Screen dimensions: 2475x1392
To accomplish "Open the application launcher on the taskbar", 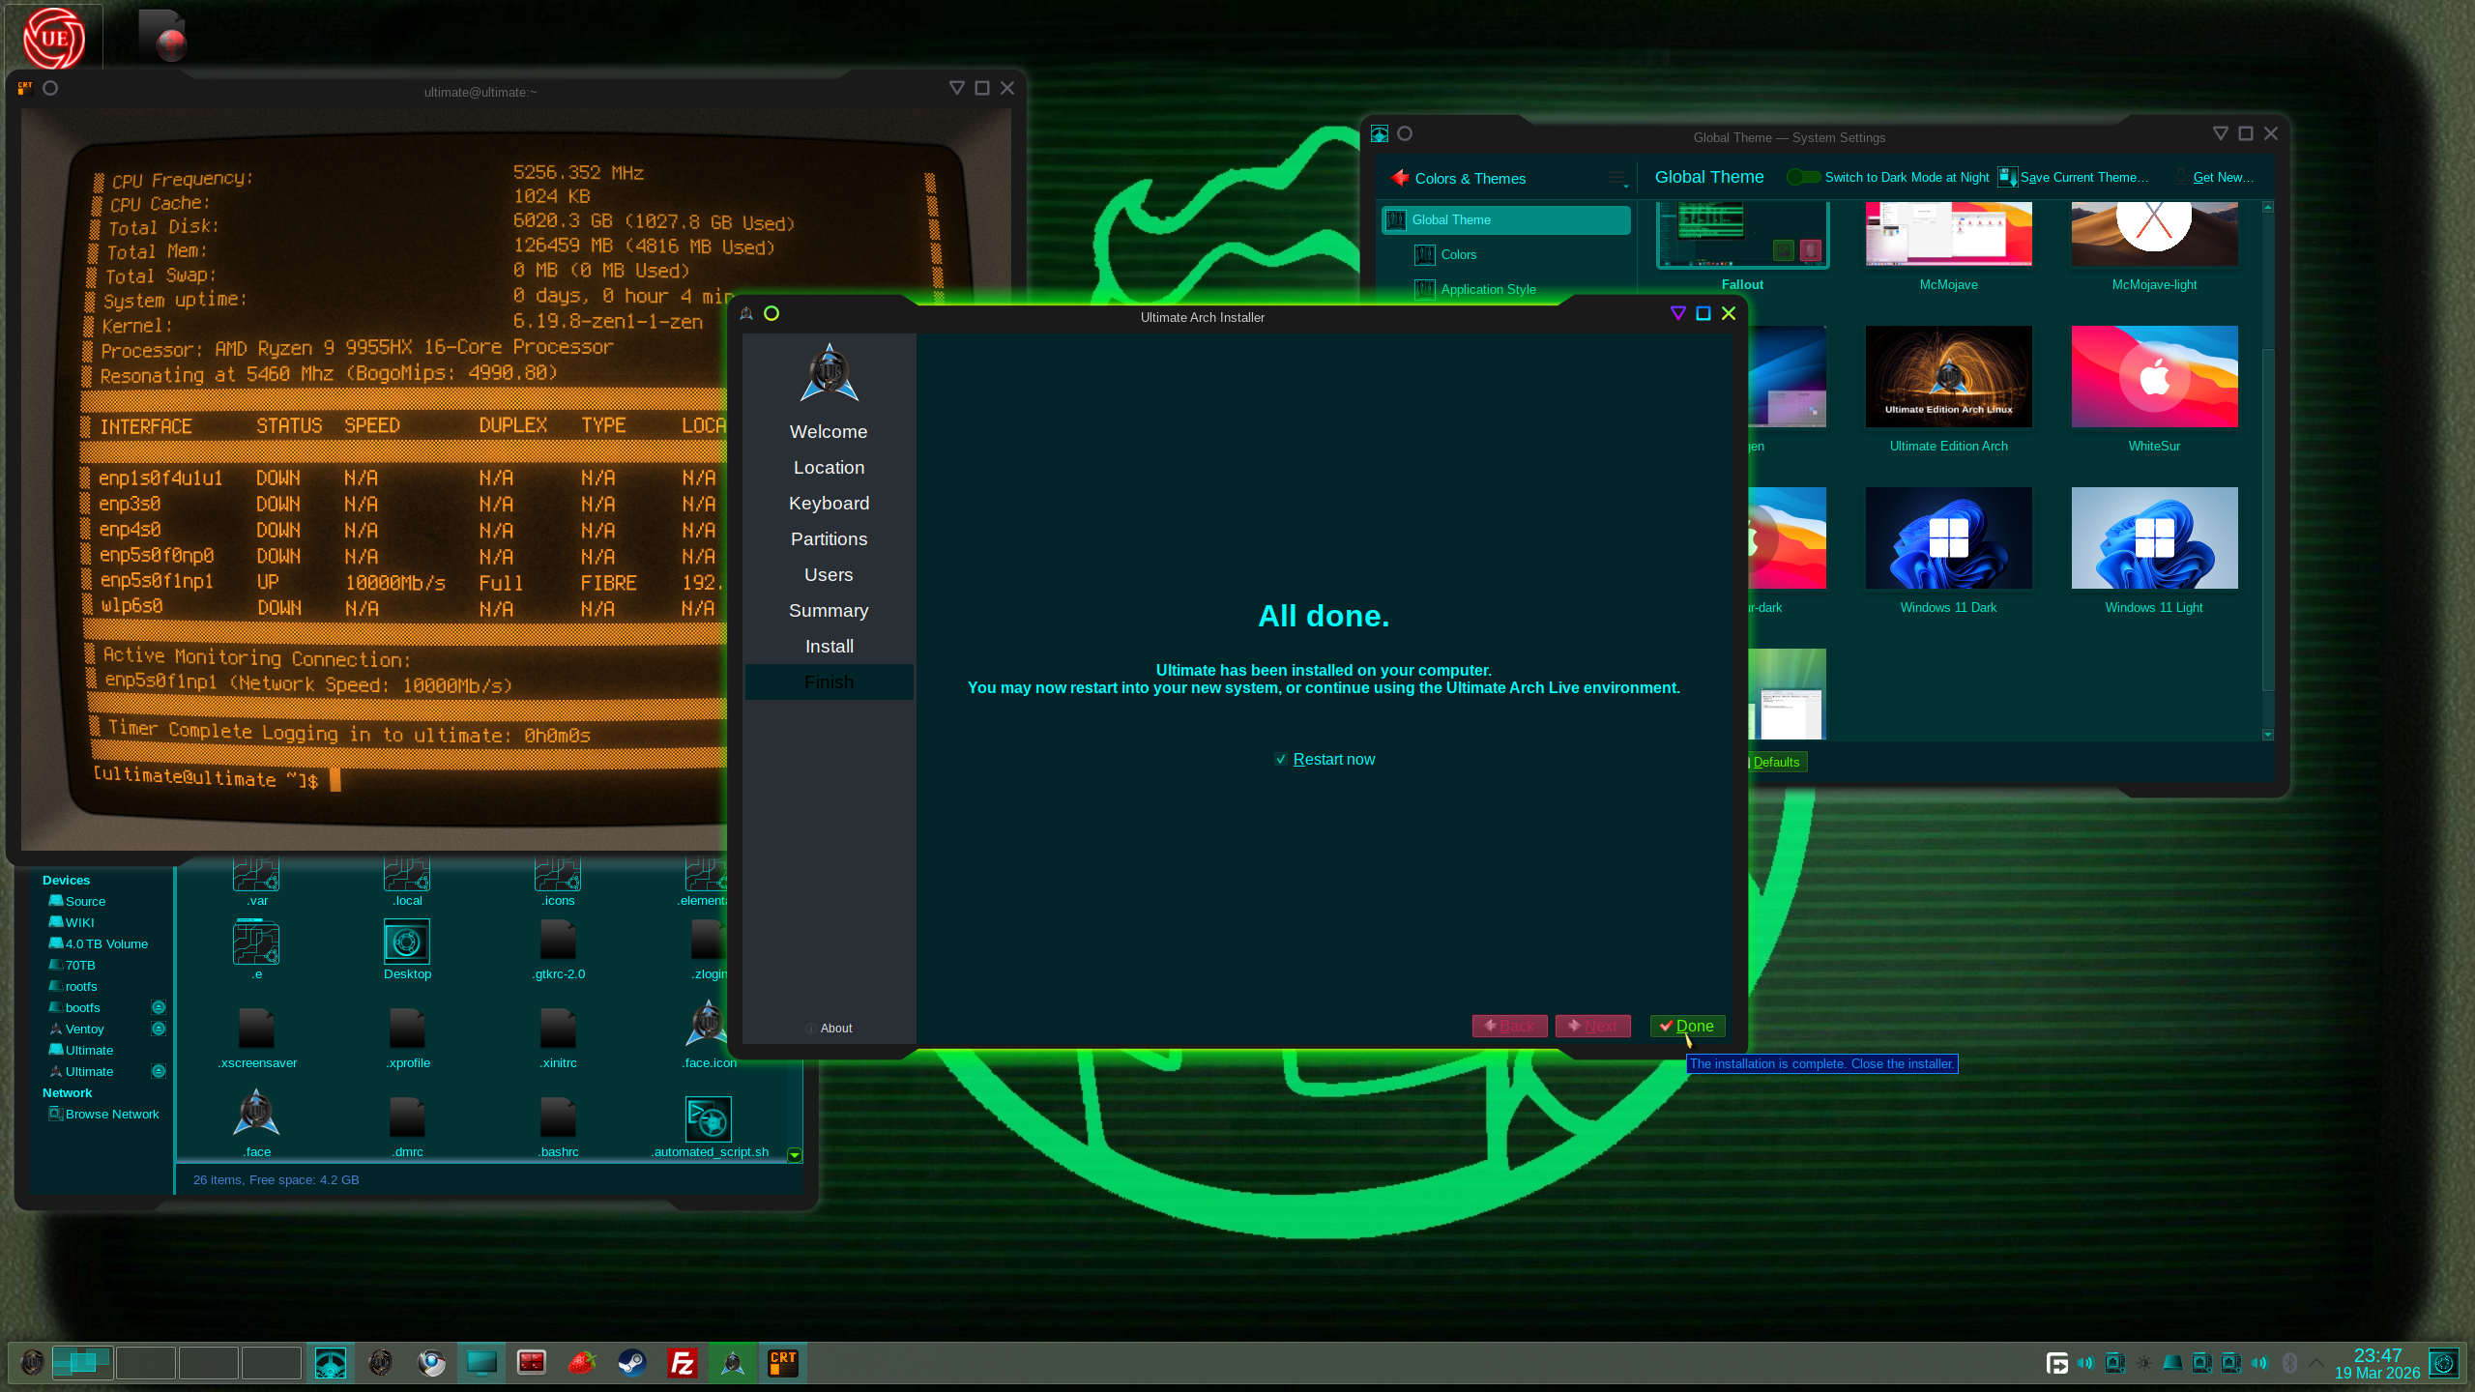I will coord(32,1363).
